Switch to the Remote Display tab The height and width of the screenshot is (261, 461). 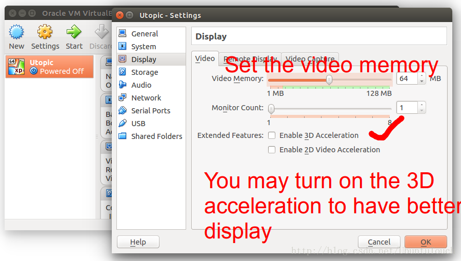tap(250, 59)
